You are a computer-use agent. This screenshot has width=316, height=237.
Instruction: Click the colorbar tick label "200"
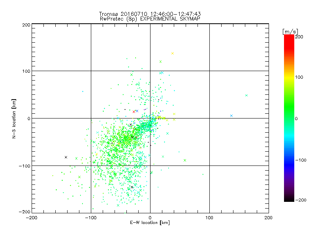click(299, 37)
